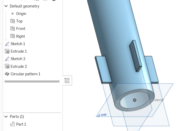Click the Right plane icon
This screenshot has width=185, height=131.
(13, 36)
